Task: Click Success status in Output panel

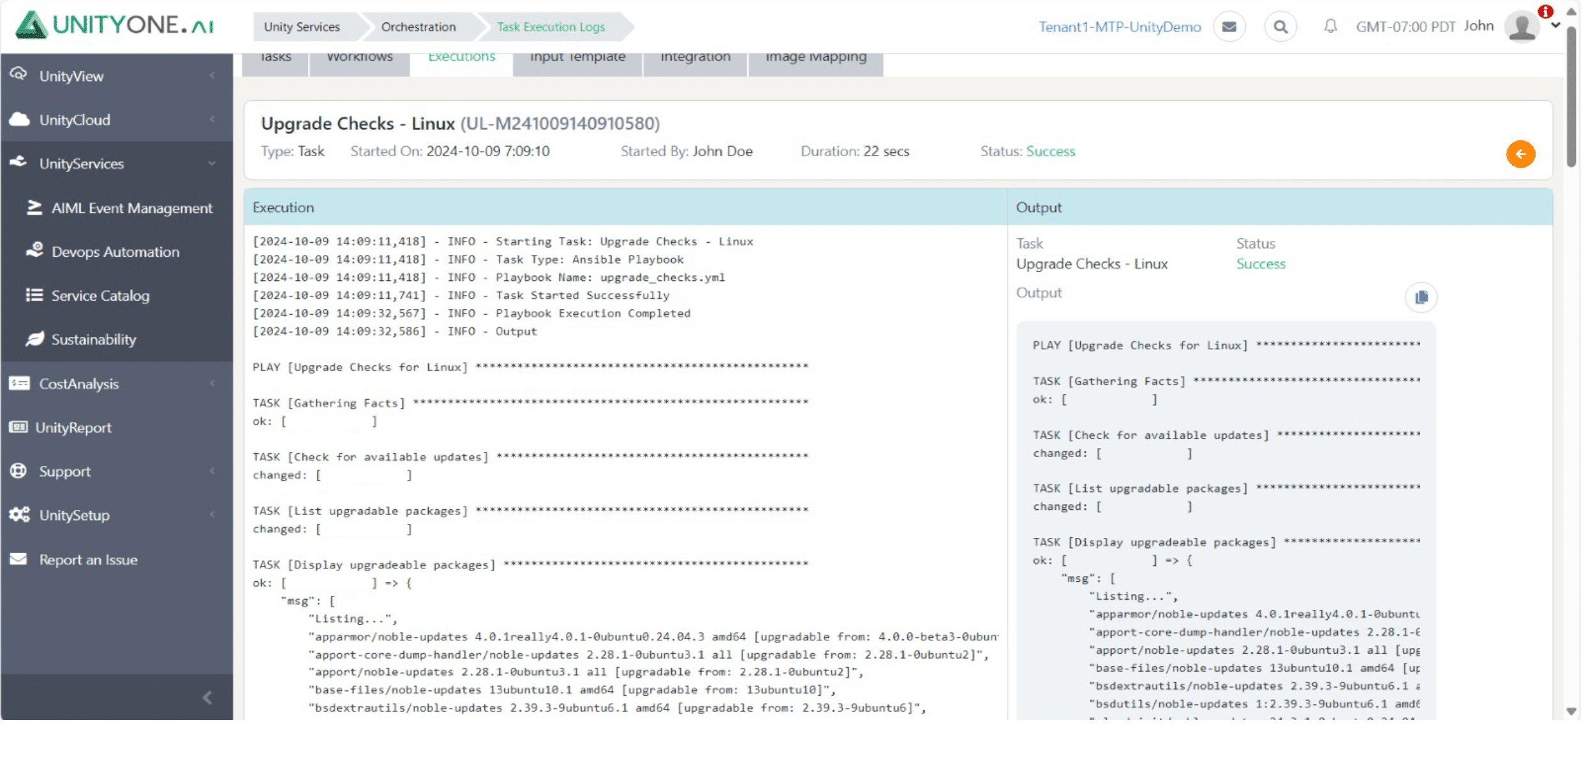Action: point(1261,264)
